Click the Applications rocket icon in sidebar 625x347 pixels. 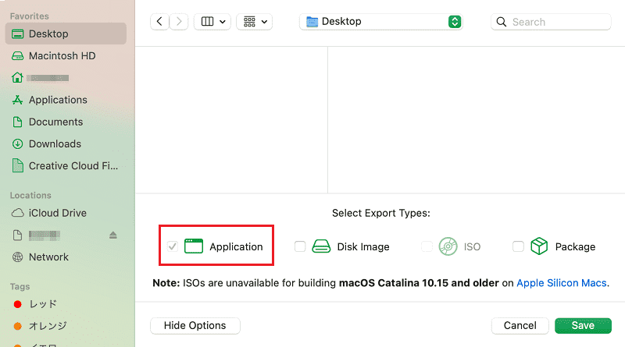pyautogui.click(x=17, y=100)
